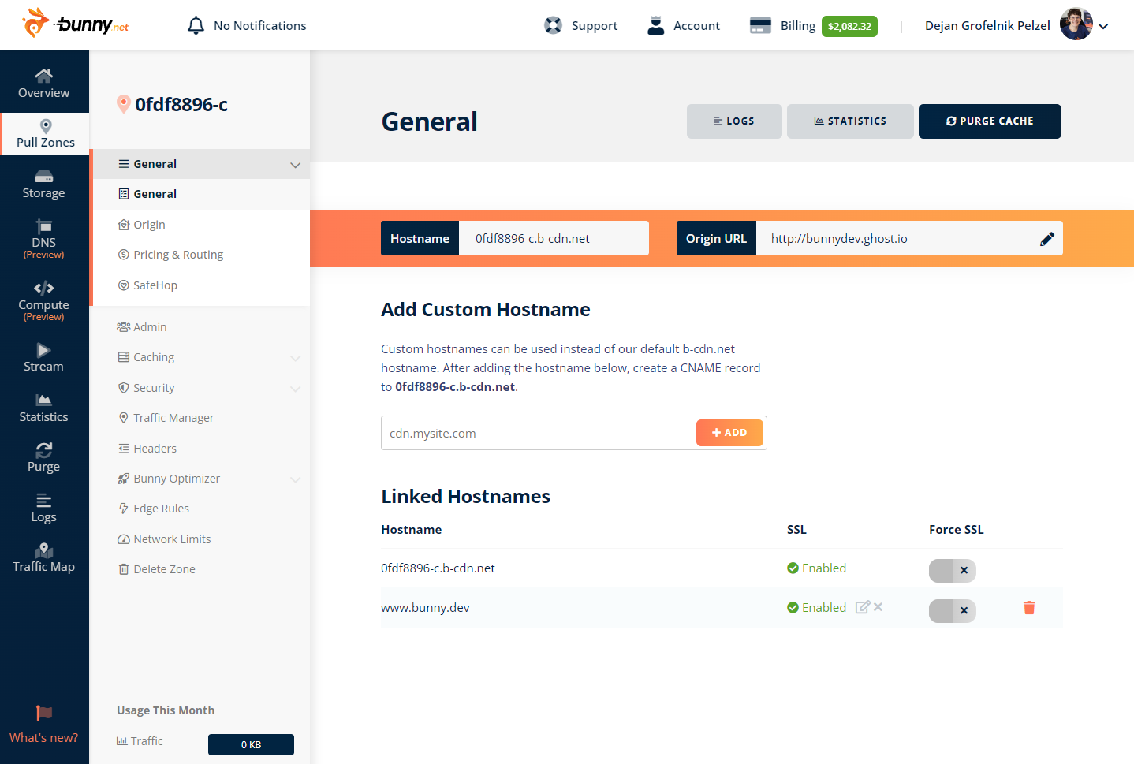Click the Bunny Optimizer menu label
Screen dimensions: 1134x764
(177, 479)
